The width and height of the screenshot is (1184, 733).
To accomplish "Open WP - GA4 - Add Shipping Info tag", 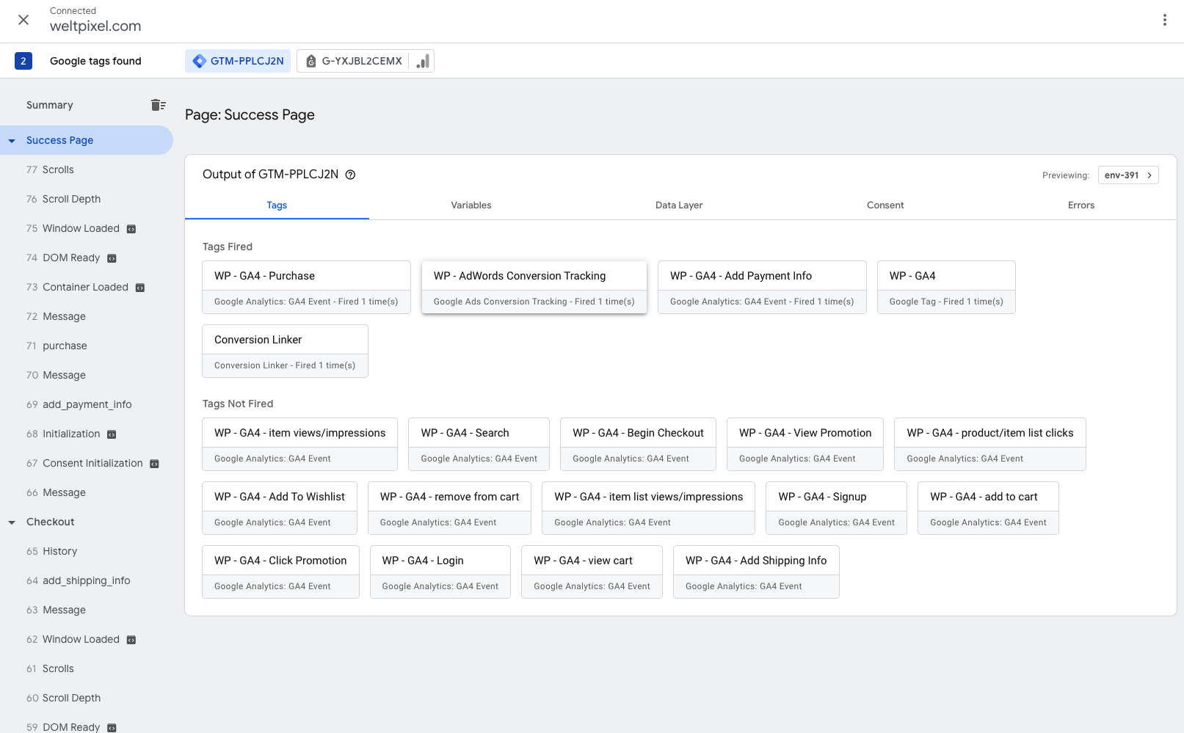I will [x=756, y=572].
